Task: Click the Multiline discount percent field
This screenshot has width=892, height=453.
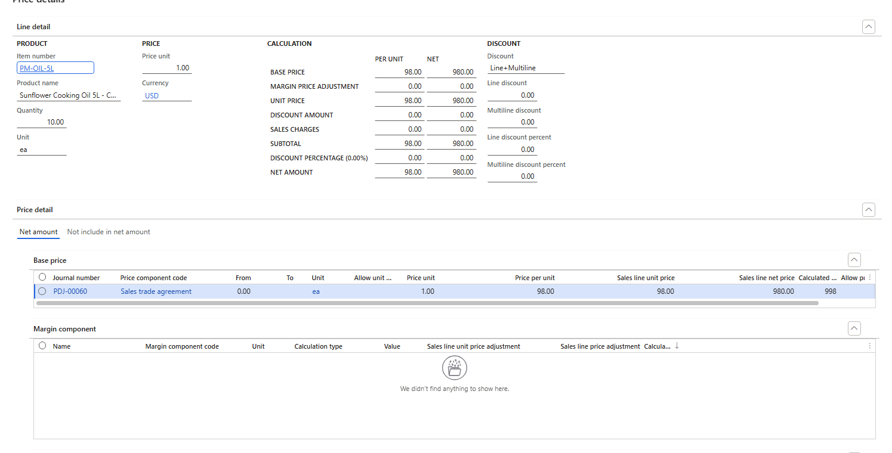Action: click(x=512, y=176)
